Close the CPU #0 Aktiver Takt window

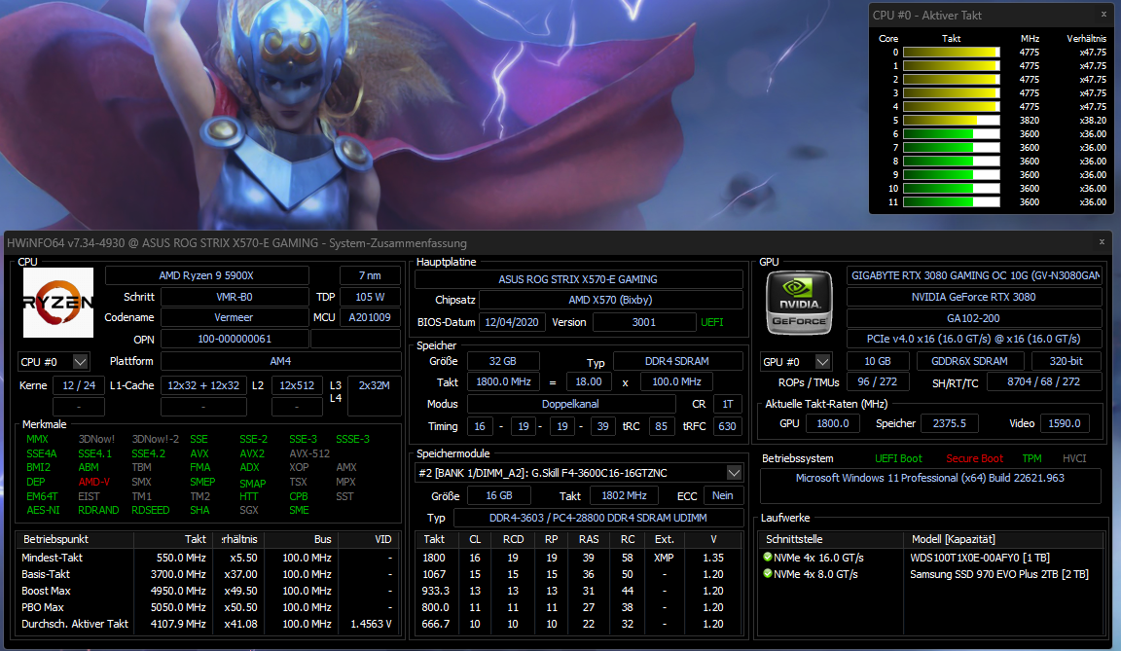1103,15
